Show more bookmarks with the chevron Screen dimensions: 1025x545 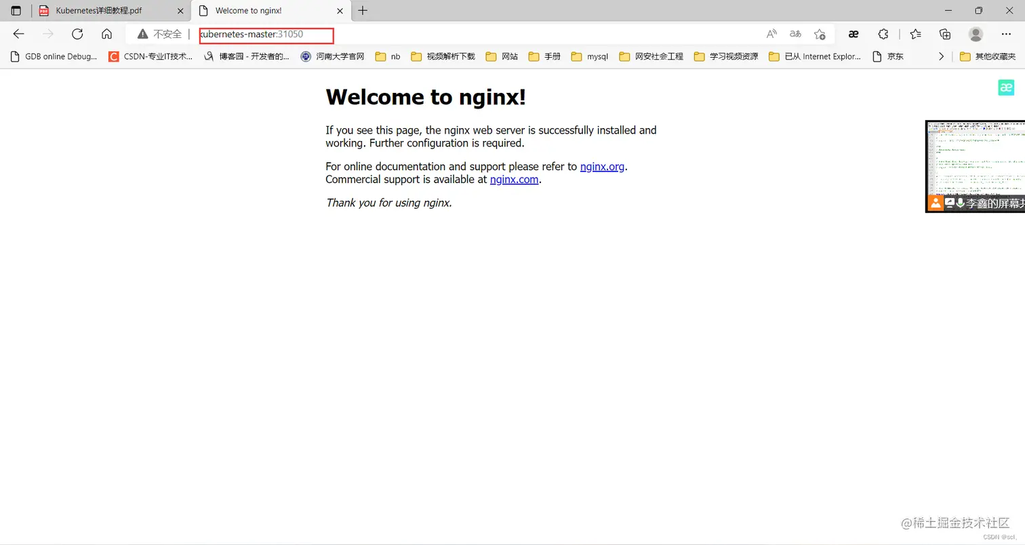(x=941, y=56)
